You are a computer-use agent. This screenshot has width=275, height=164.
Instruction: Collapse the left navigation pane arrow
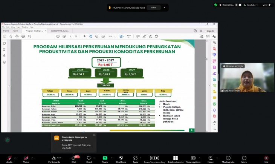tap(9, 86)
